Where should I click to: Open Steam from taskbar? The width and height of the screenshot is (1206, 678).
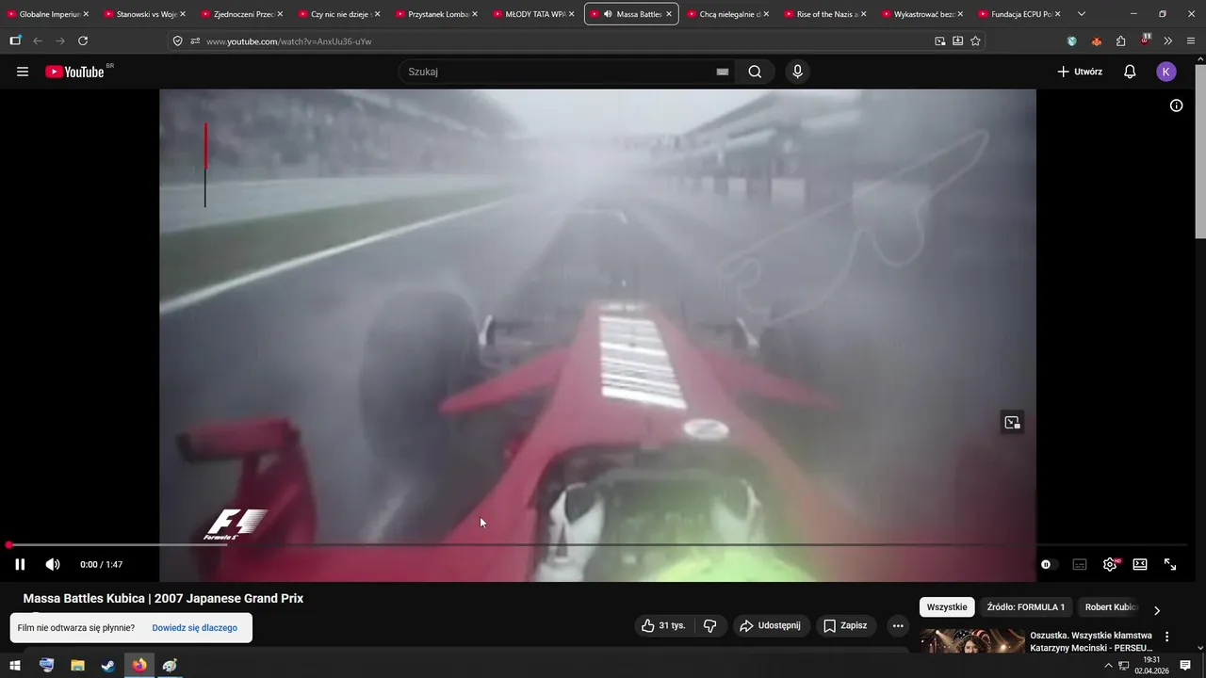(108, 666)
